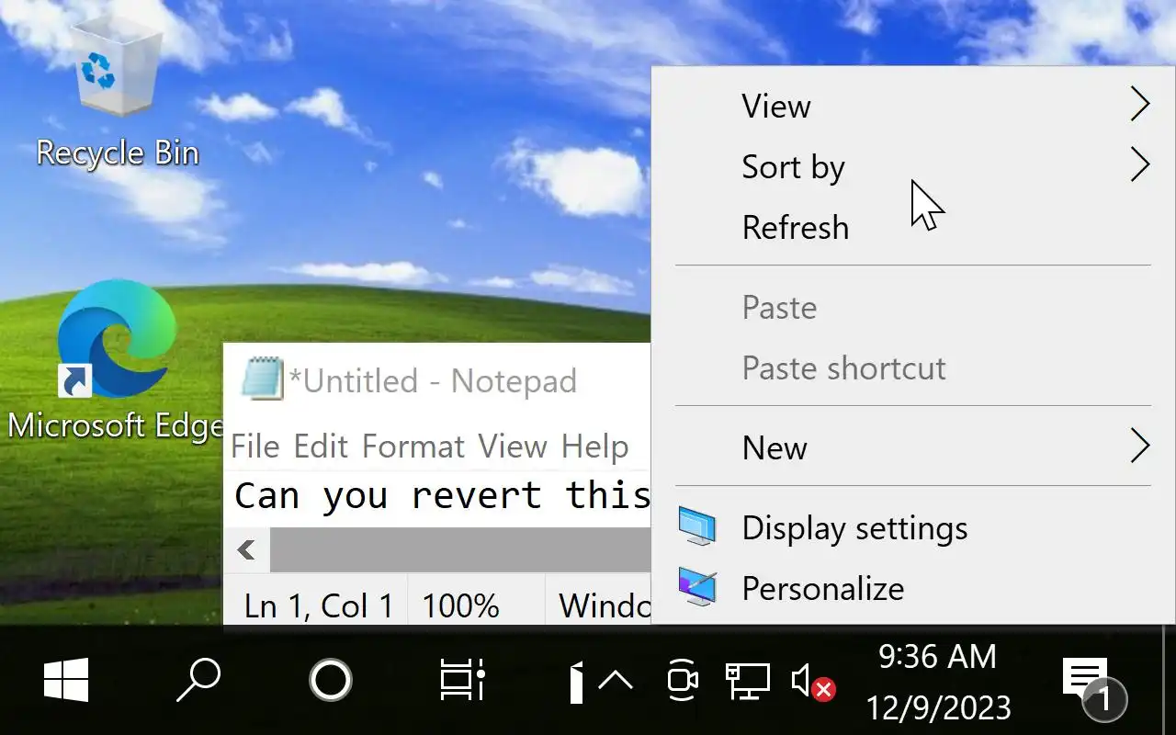Click the taskbar clock showing 9:36 AM
This screenshot has width=1176, height=735.
tap(938, 682)
